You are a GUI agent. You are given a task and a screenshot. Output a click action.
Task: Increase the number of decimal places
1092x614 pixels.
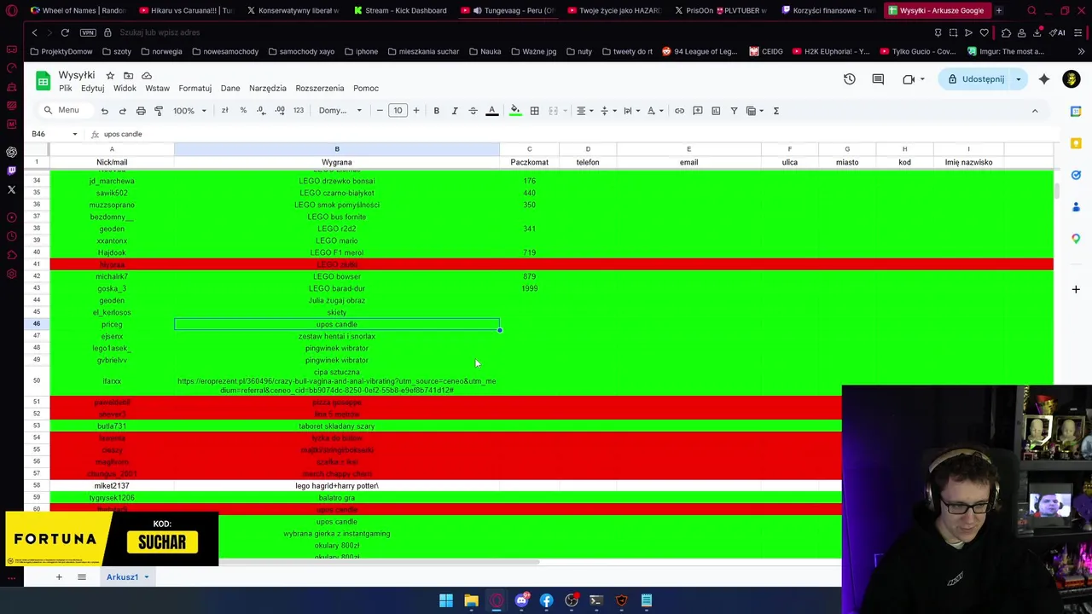[280, 111]
